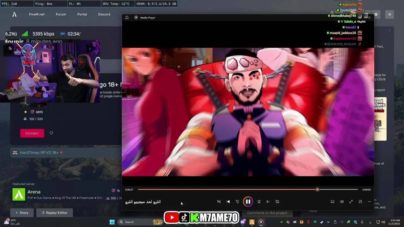This screenshot has width=404, height=227.
Task: Select HardTimes RP V2 18+ server entry
Action: [x=66, y=153]
